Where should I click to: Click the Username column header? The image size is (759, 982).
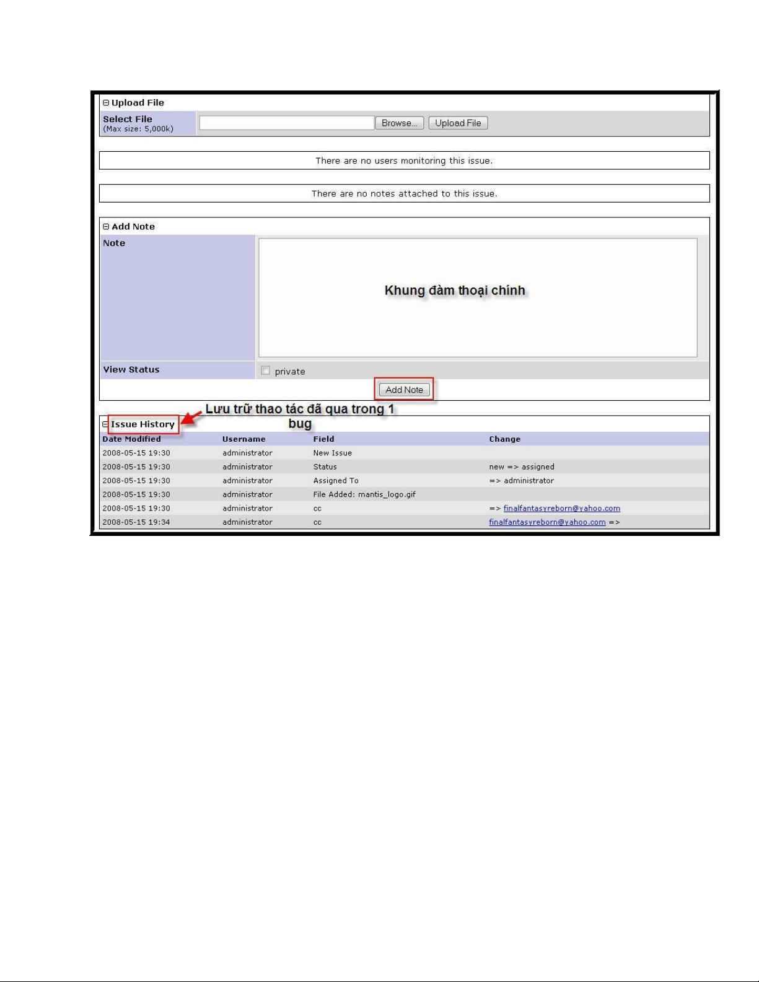click(243, 439)
